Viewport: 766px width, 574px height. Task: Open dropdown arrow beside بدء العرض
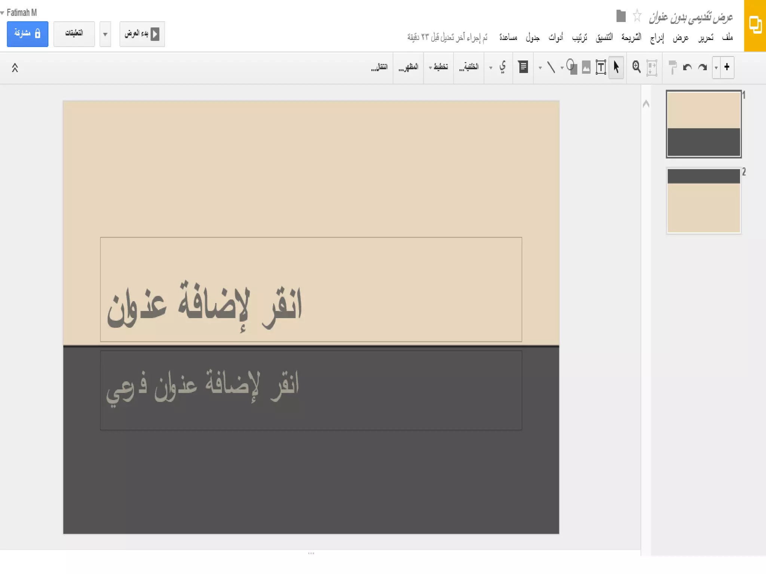click(105, 34)
